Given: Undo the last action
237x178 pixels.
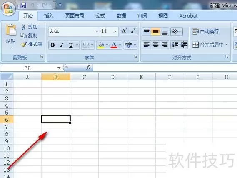Looking at the screenshot, I should click(x=32, y=5).
